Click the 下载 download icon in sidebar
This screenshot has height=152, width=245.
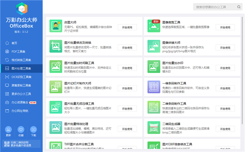(33, 129)
